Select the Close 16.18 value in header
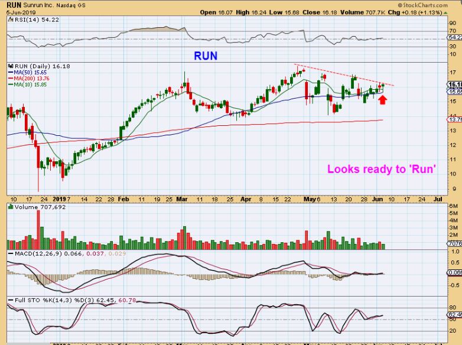Screen dimensions: 462x345 [320, 12]
